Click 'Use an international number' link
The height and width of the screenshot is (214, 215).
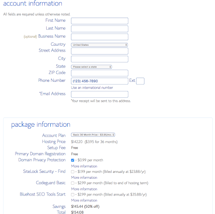tap(92, 88)
